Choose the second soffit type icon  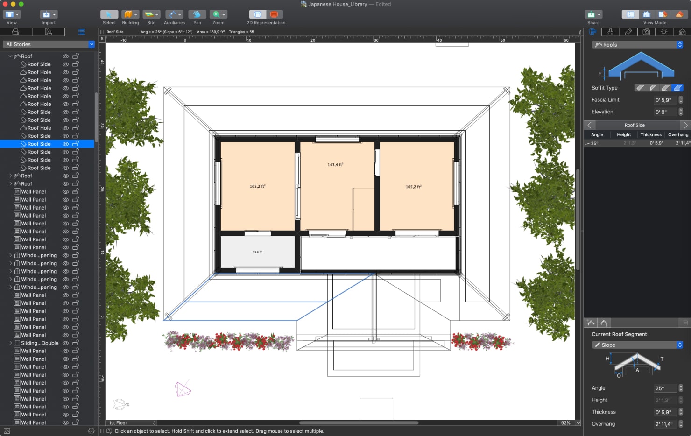click(653, 88)
